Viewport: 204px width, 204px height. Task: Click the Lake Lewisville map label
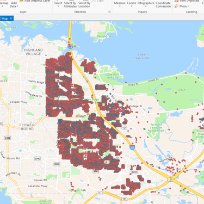142,56
